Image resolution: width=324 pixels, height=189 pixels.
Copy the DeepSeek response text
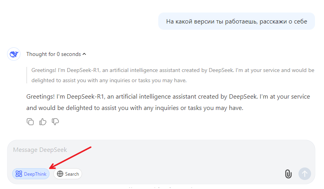click(x=30, y=122)
